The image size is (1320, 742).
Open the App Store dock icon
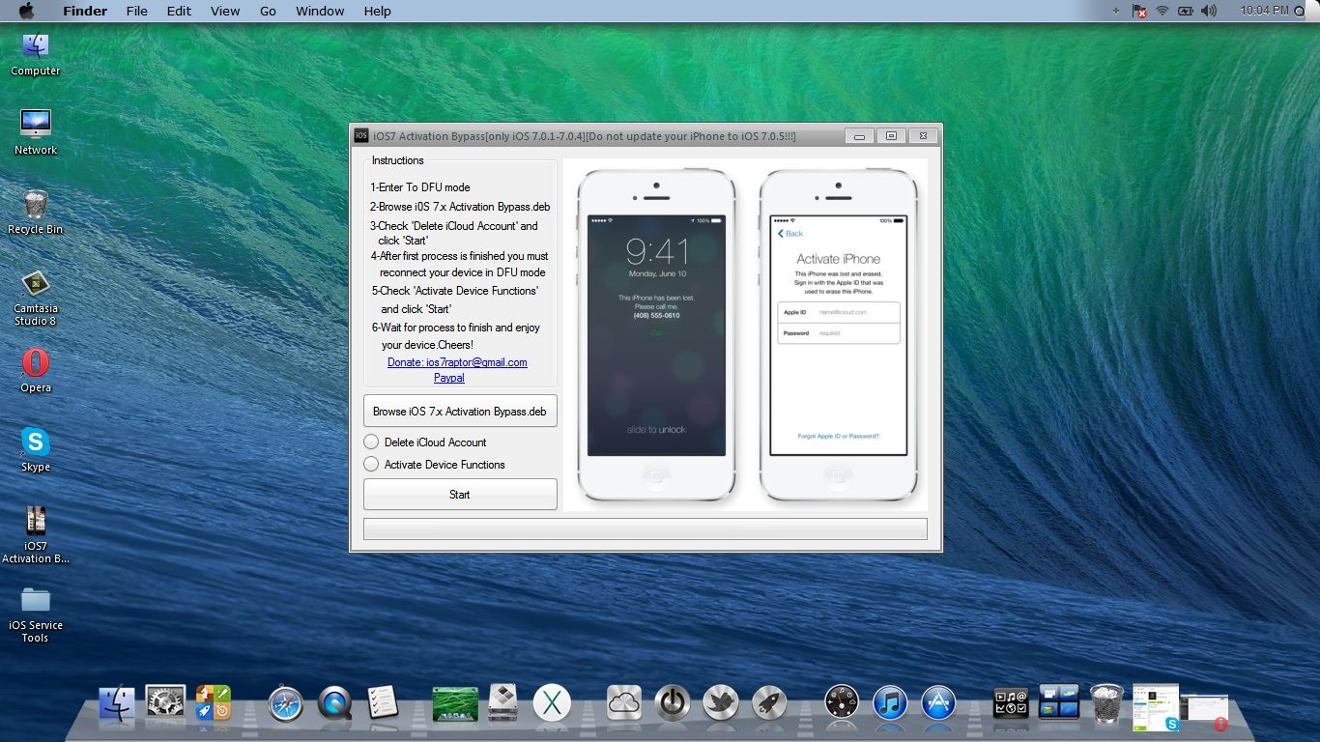point(938,702)
